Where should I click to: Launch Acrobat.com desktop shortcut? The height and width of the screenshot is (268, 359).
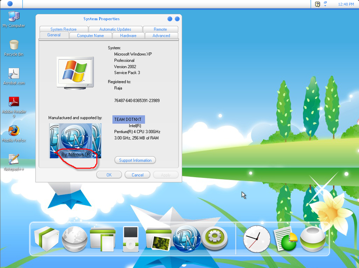tap(14, 74)
